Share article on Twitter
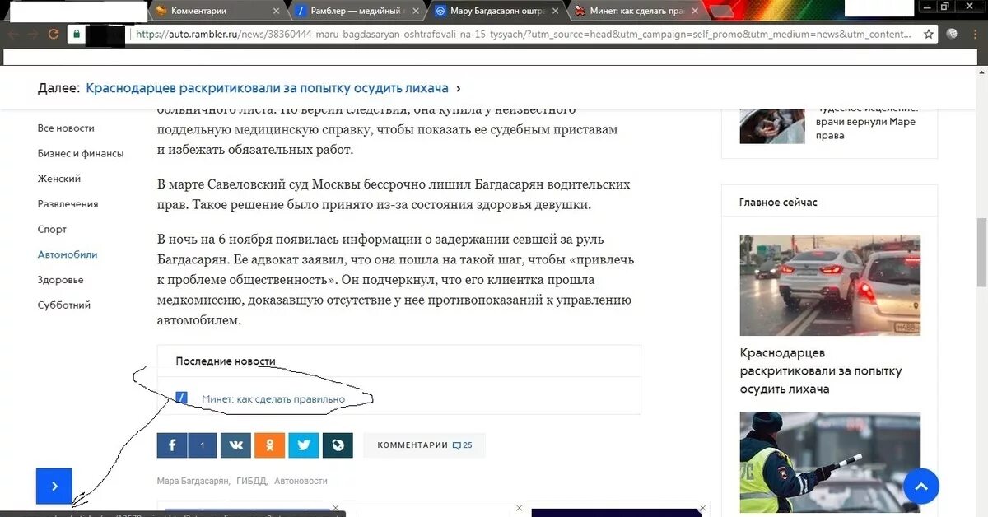Screen dimensions: 988x517 303,445
